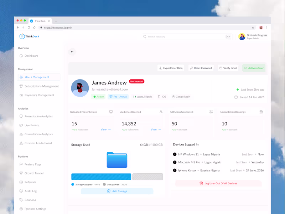Click the Lagos, Nigeria location label
The height and width of the screenshot is (214, 285).
point(142,97)
